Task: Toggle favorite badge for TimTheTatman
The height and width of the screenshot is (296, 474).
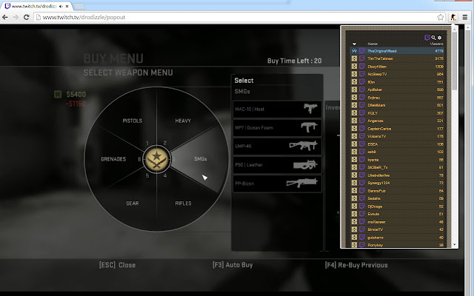Action: 354,58
